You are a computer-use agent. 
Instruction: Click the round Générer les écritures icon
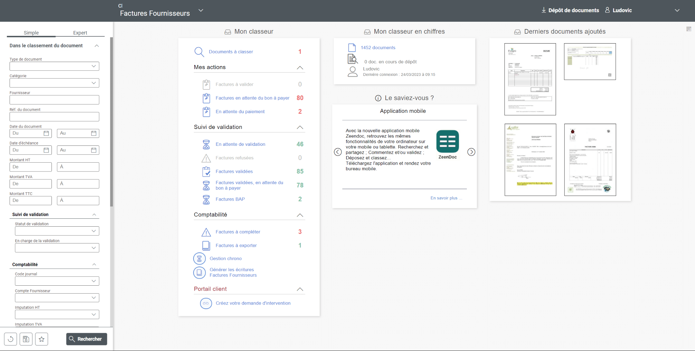tap(199, 272)
